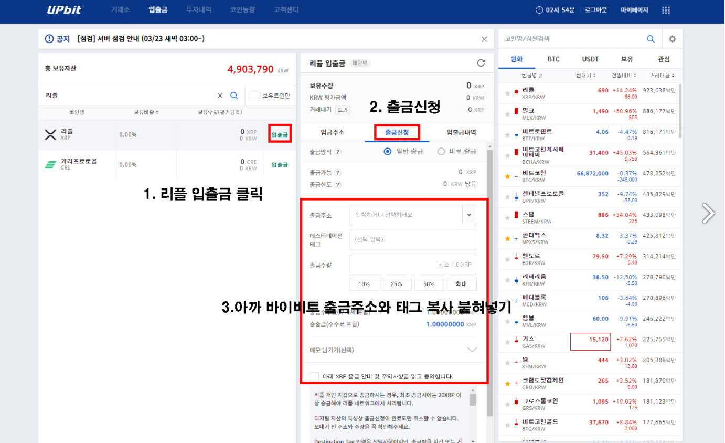725x443 pixels.
Task: Sort by 보유비중 column
Action: pyautogui.click(x=146, y=112)
